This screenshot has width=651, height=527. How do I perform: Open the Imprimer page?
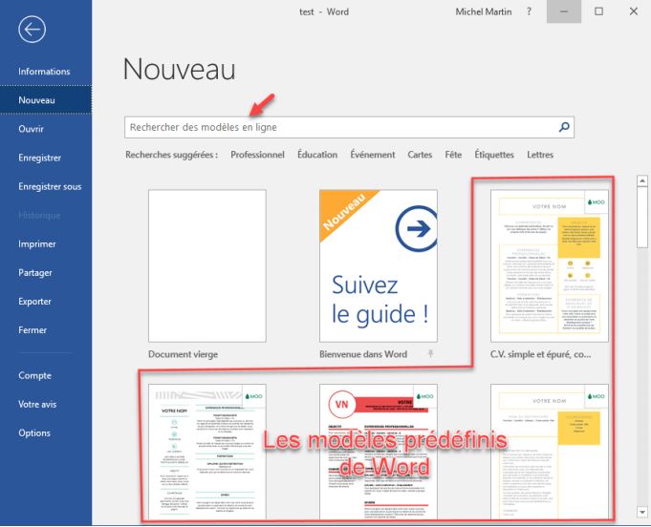37,244
